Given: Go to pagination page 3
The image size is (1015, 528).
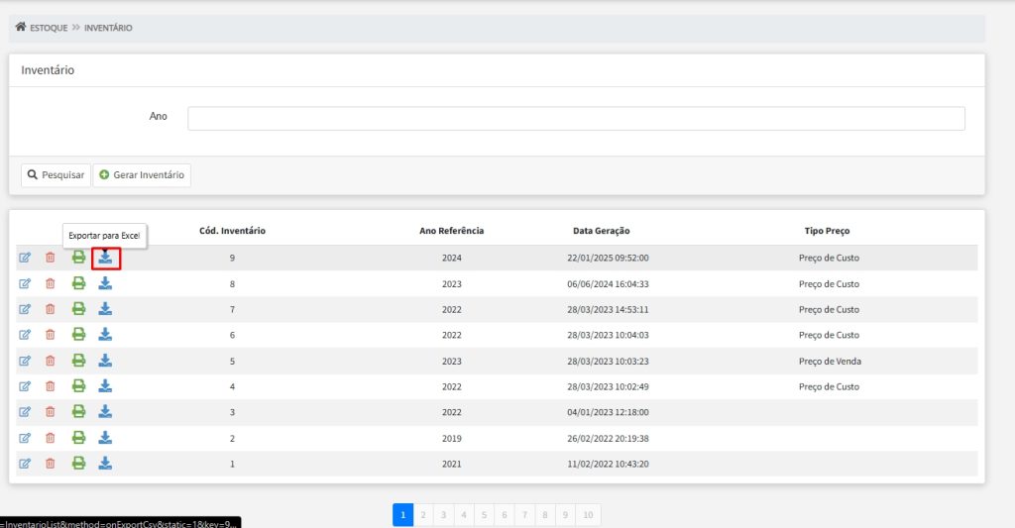Looking at the screenshot, I should pyautogui.click(x=443, y=515).
